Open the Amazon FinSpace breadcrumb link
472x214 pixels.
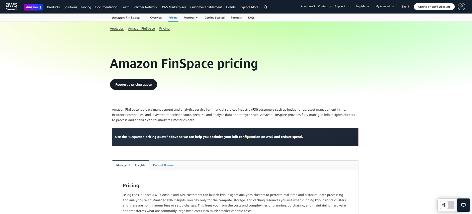141,29
